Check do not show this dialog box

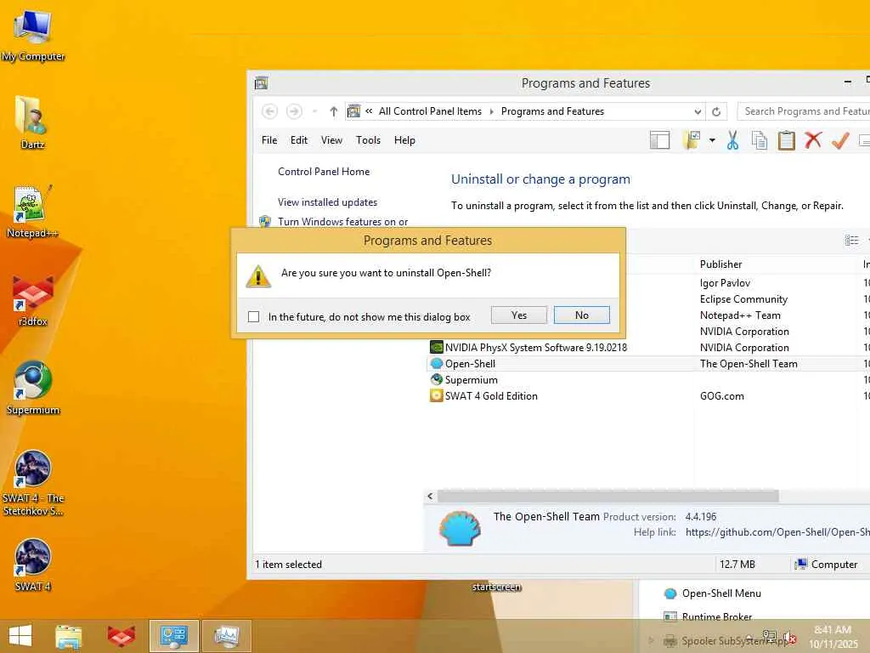click(x=253, y=316)
